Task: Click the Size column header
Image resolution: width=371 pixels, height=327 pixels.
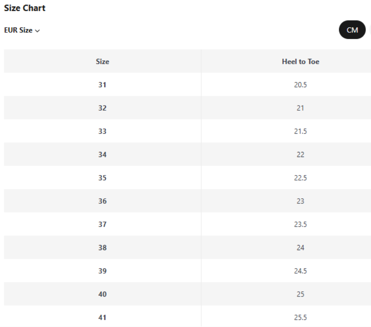Action: 102,62
